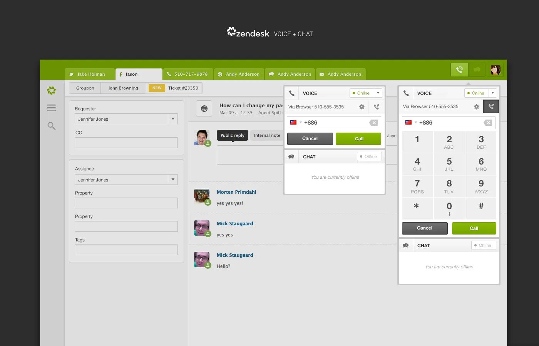Screen dimensions: 539x346
Task: Select the Public reply option
Action: [233, 135]
